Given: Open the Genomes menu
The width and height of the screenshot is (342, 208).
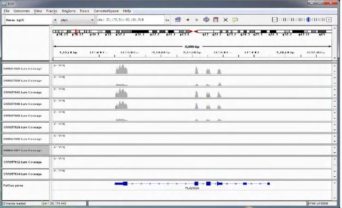Looking at the screenshot, I should point(21,11).
